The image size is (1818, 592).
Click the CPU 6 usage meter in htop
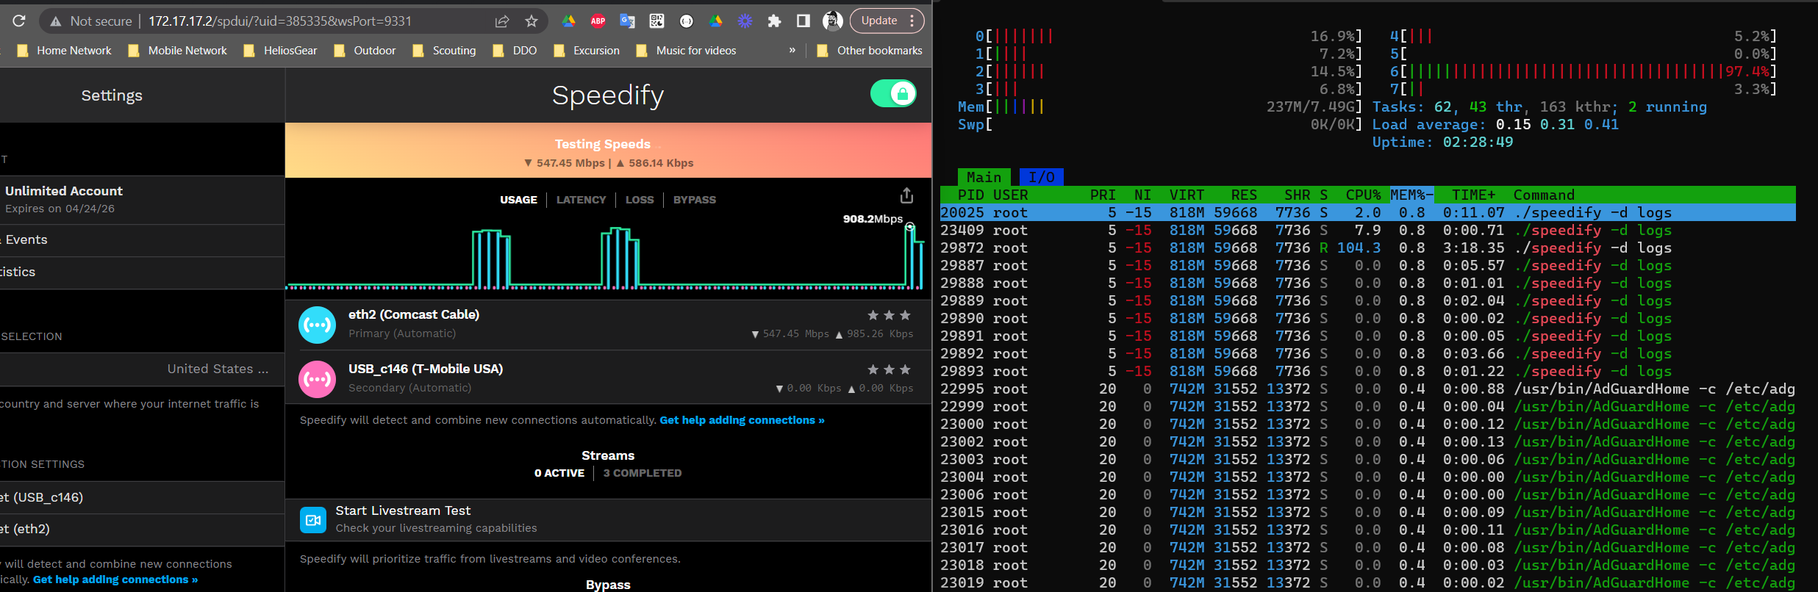coord(1583,71)
